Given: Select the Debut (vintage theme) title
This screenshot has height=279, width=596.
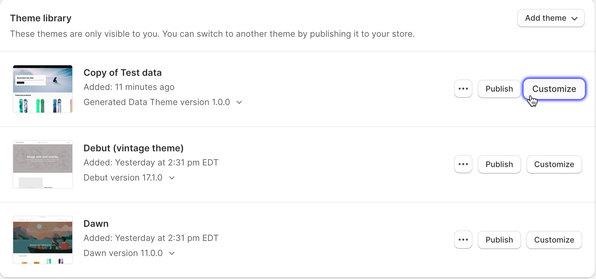Looking at the screenshot, I should pyautogui.click(x=133, y=148).
